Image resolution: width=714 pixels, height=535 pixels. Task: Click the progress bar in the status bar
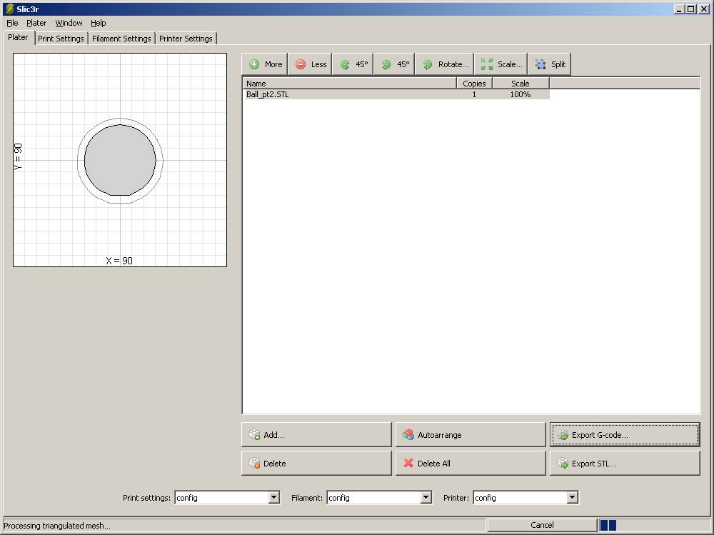(x=654, y=525)
